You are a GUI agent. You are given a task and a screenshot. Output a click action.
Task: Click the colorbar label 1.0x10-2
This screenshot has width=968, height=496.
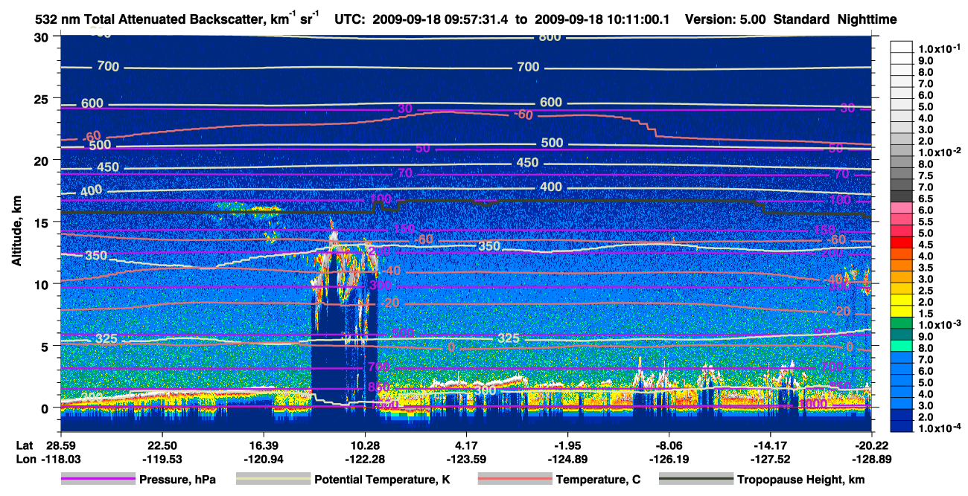pyautogui.click(x=940, y=152)
